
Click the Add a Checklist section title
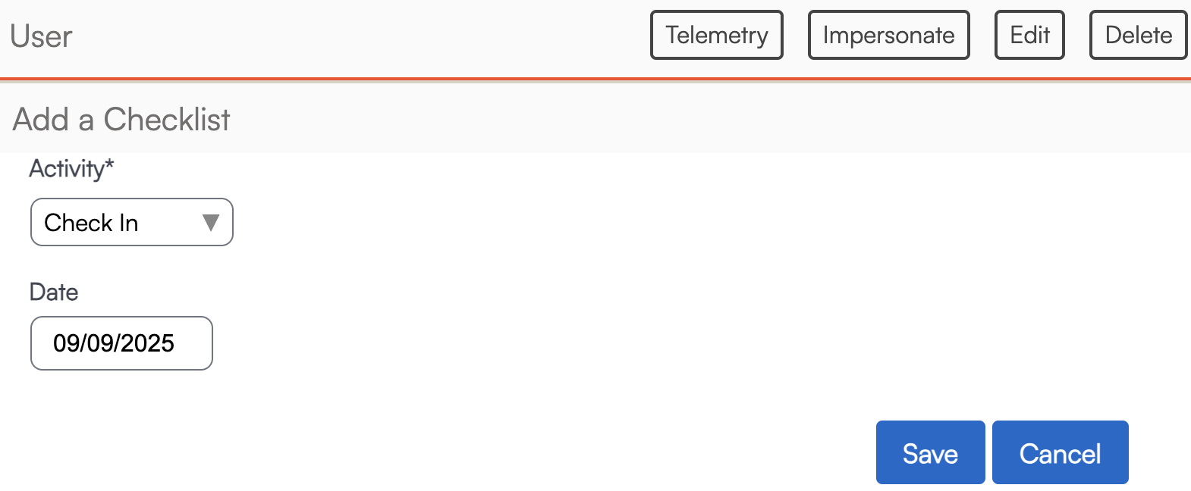coord(121,119)
